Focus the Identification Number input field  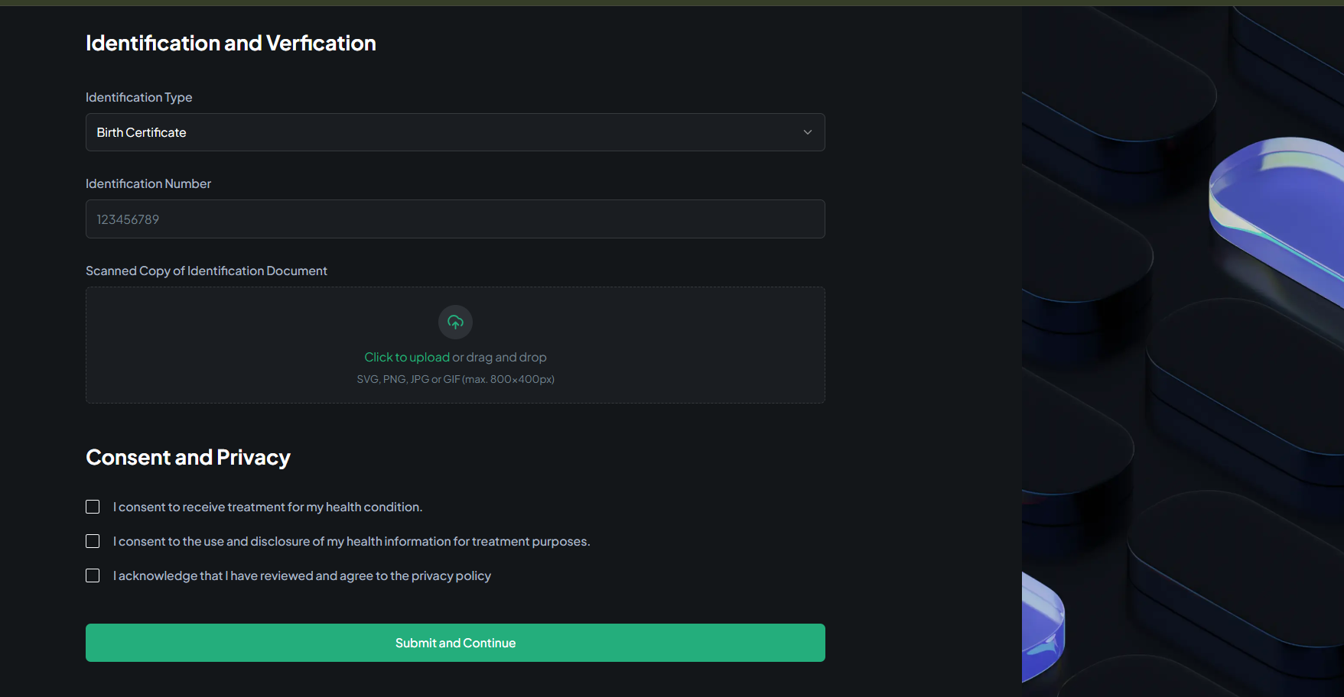455,219
